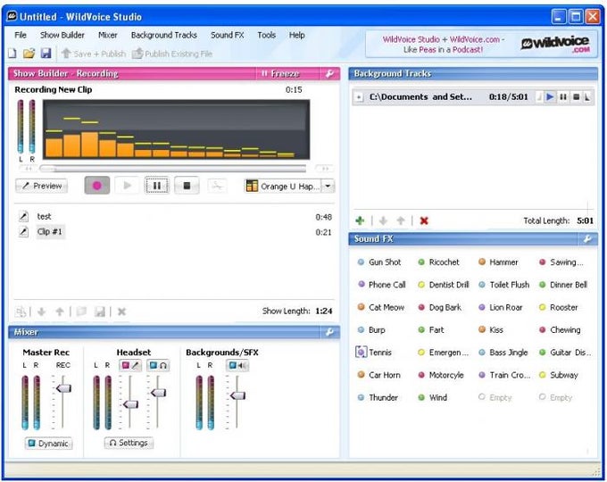607x482 pixels.
Task: Adjust the Backgrounds/SFX volume slider
Action: point(237,395)
